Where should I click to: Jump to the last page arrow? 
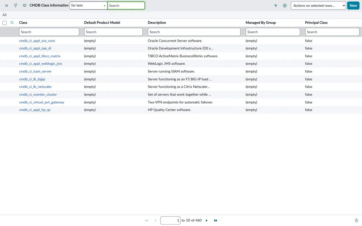tap(216, 221)
